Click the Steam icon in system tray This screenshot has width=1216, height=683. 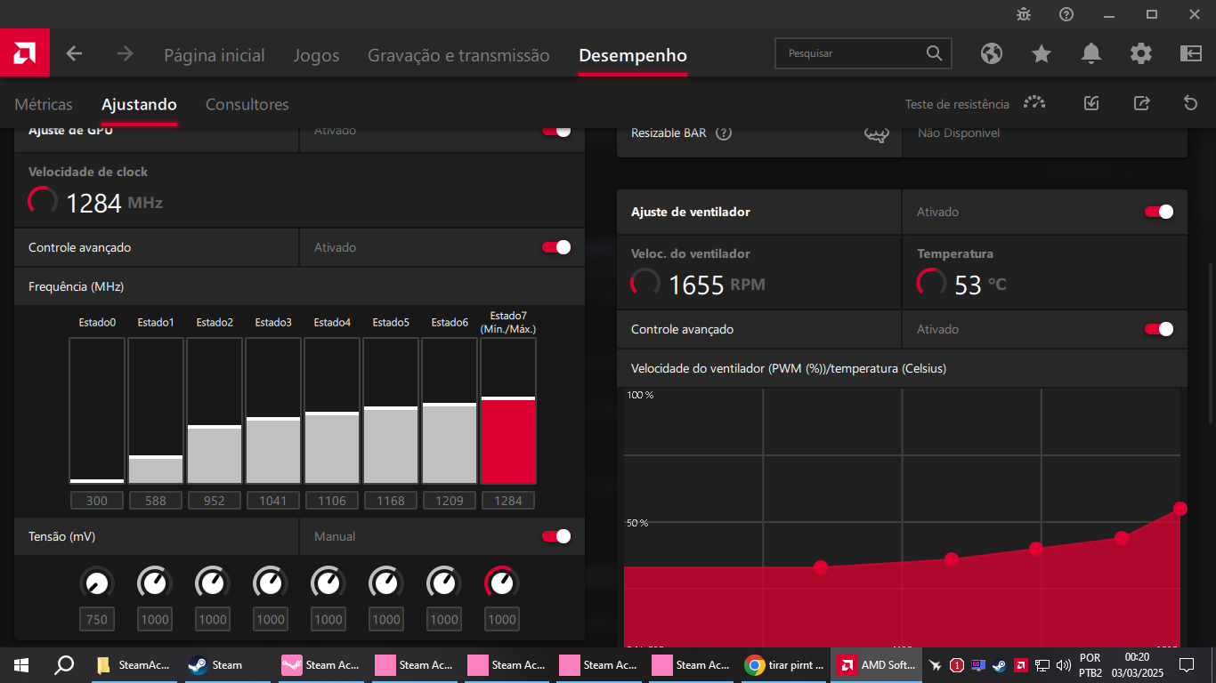pos(1000,665)
